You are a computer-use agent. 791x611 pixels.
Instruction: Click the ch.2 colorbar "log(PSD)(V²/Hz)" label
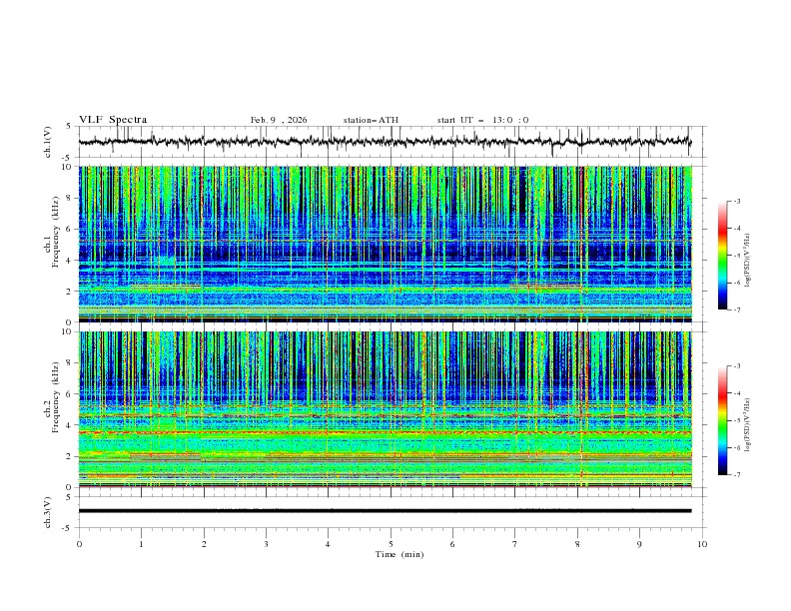(x=747, y=425)
